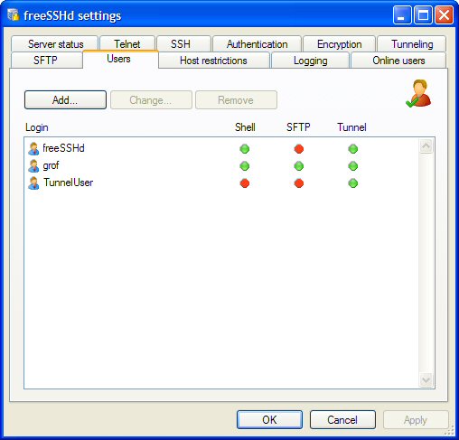The height and width of the screenshot is (440, 459).
Task: Switch to the Host restrictions tab
Action: pyautogui.click(x=213, y=61)
